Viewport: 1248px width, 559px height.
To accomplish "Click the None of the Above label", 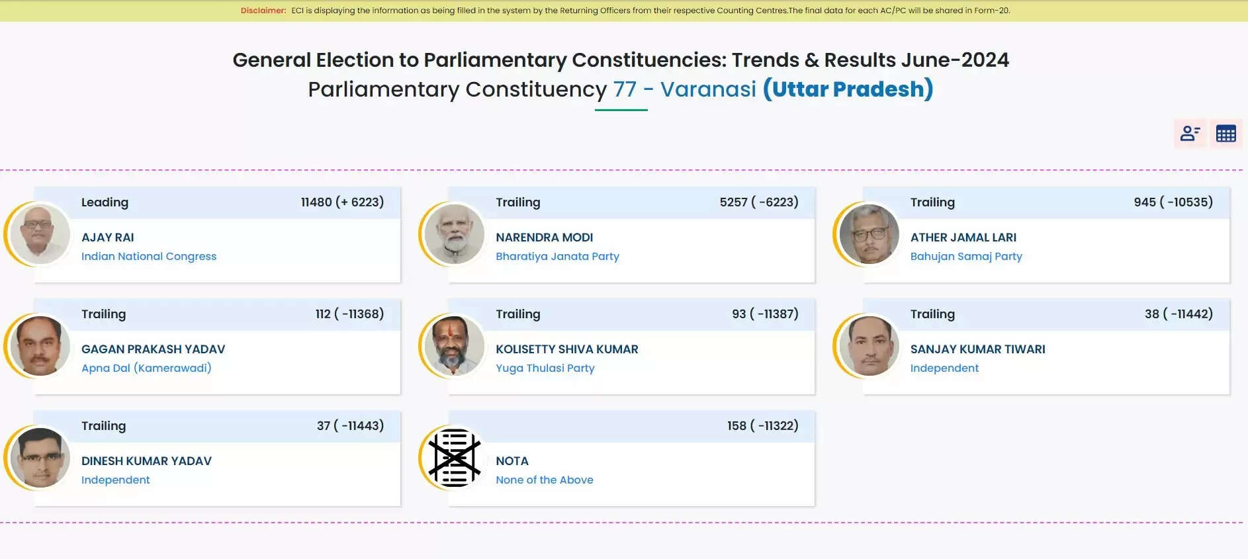I will 544,480.
